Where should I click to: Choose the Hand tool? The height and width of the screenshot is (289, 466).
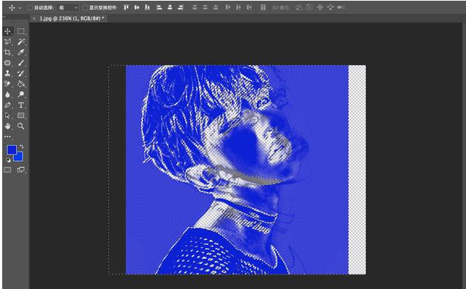(x=7, y=126)
